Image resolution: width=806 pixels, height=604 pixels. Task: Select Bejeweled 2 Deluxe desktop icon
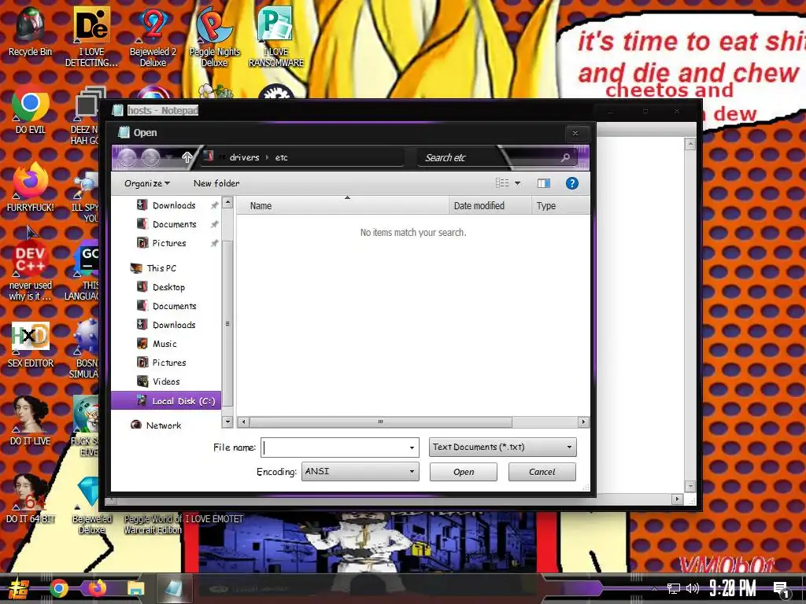(x=153, y=37)
